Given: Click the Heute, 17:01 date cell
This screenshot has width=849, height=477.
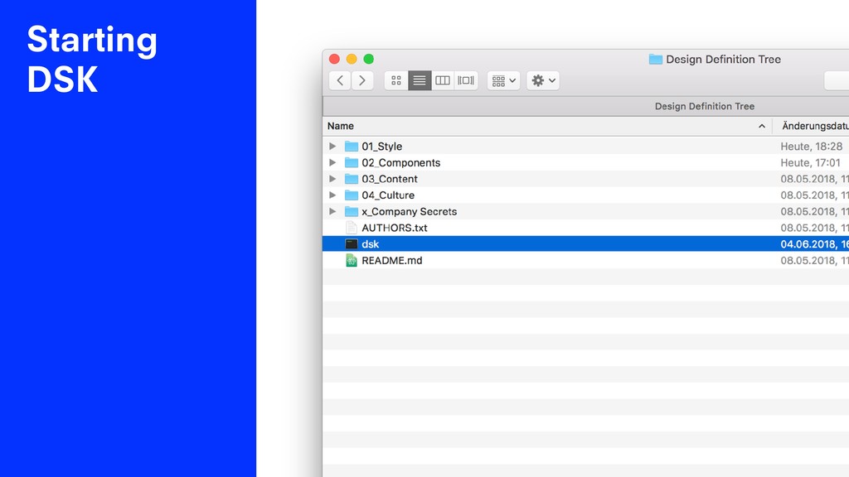Looking at the screenshot, I should tap(810, 163).
